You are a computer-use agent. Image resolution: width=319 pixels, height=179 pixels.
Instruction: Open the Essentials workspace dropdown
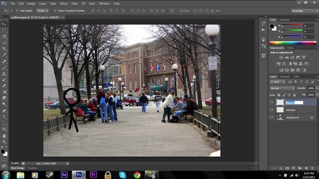[x=305, y=11]
